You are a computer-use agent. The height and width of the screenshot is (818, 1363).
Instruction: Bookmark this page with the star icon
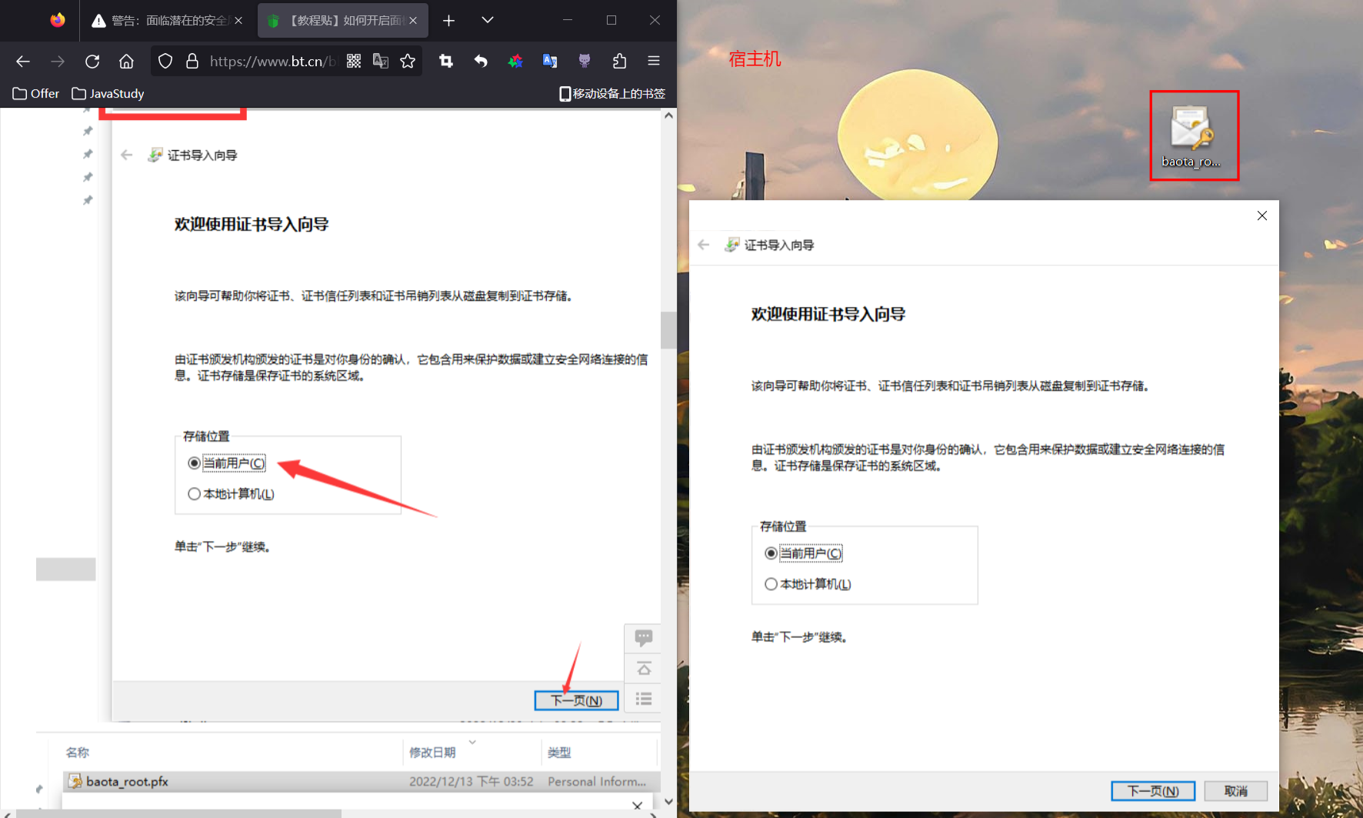point(408,62)
